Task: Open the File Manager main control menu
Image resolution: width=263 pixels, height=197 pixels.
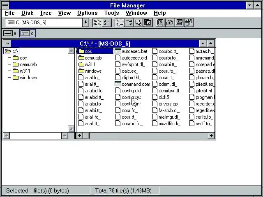Action: 5,5
